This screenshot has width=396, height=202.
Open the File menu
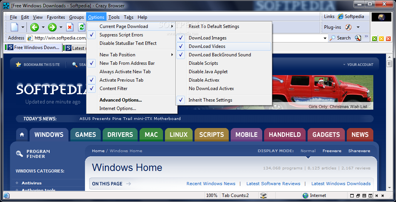click(13, 17)
